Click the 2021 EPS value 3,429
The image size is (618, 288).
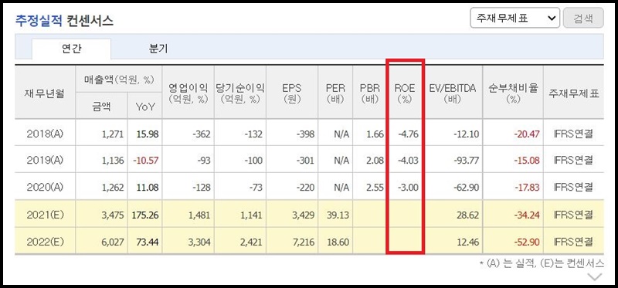[304, 215]
